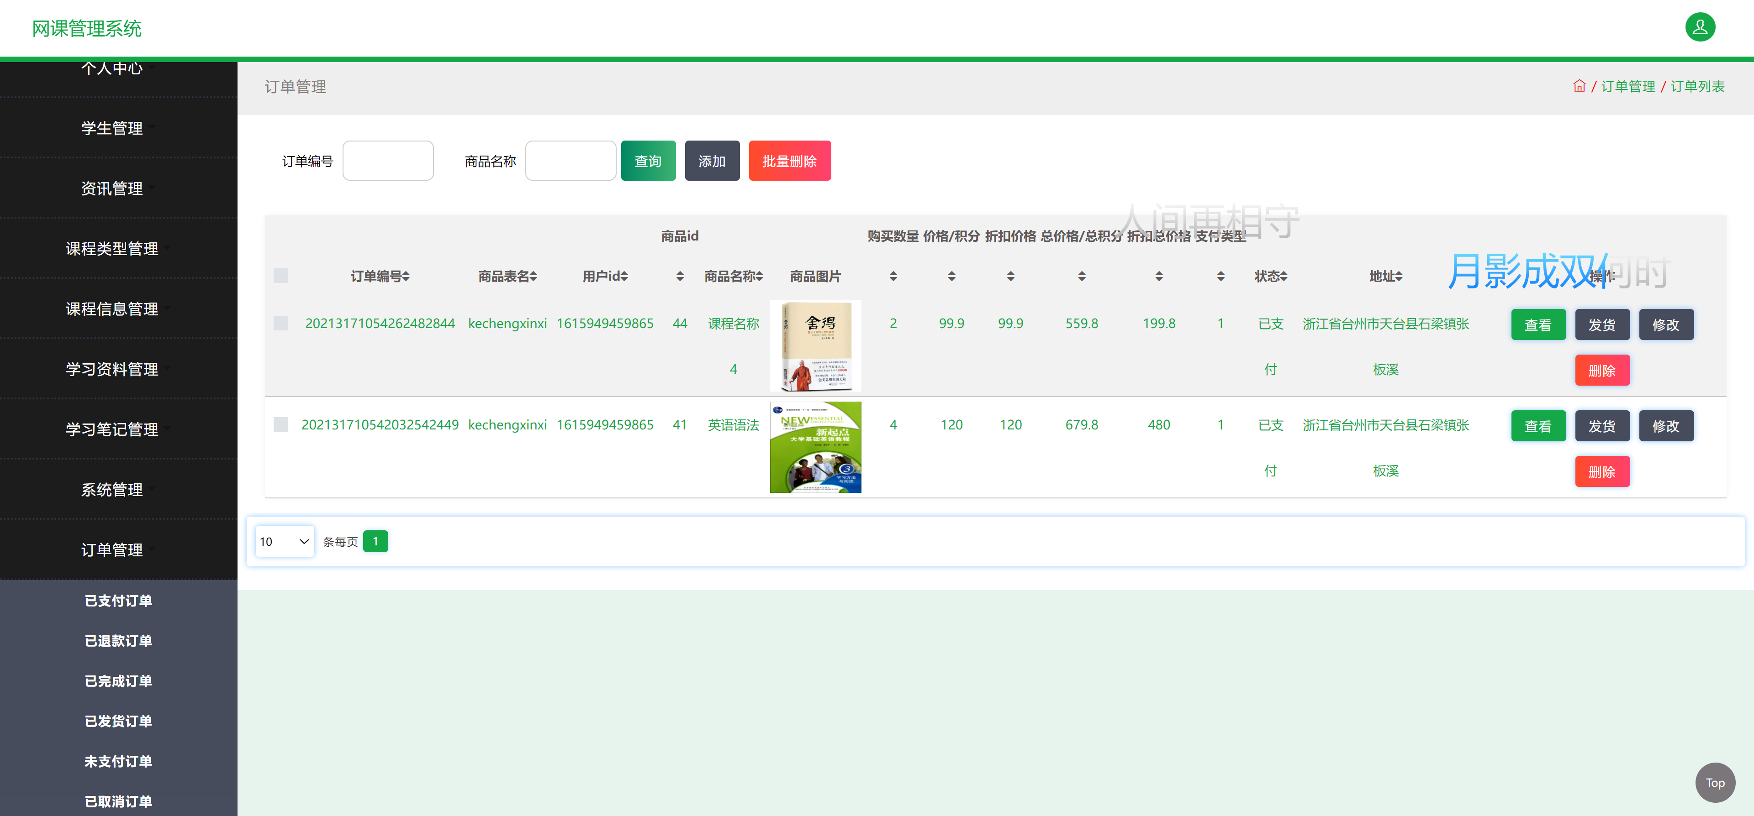This screenshot has width=1754, height=816.
Task: Sort the table by 折扣价格 column
Action: coord(1010,276)
